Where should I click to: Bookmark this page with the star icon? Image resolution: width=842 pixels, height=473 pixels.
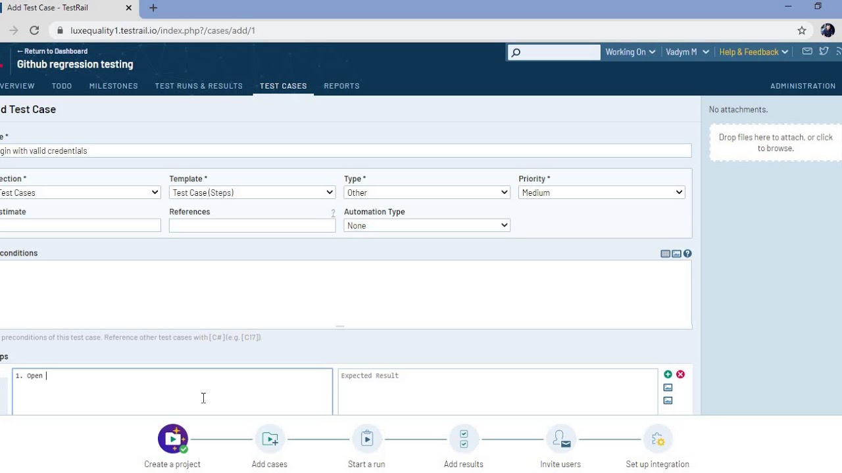click(x=802, y=30)
